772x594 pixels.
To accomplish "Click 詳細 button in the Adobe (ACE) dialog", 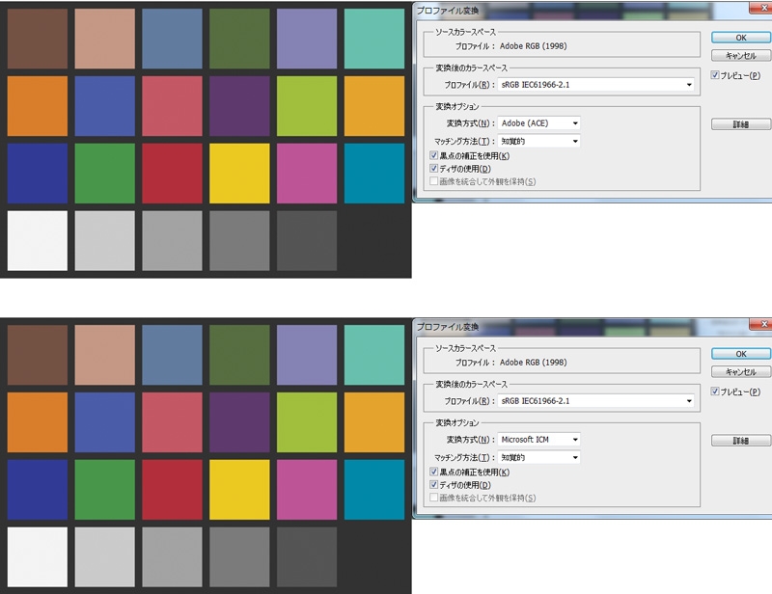I will tap(740, 124).
